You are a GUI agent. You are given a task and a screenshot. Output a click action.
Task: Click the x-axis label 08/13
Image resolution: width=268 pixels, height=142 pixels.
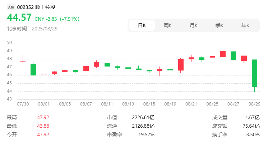point(128,104)
